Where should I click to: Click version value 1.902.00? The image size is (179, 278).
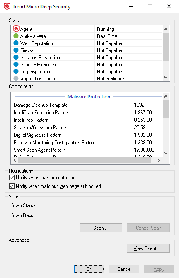[143, 135]
